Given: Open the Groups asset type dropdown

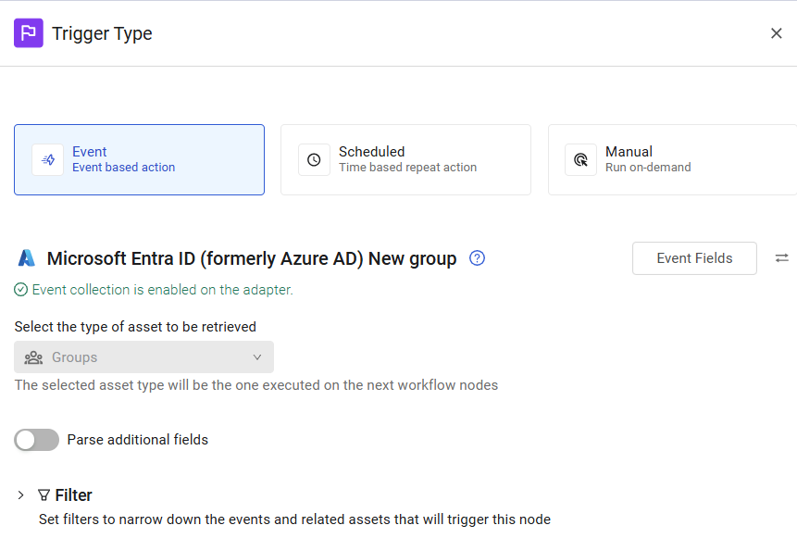Looking at the screenshot, I should (143, 357).
